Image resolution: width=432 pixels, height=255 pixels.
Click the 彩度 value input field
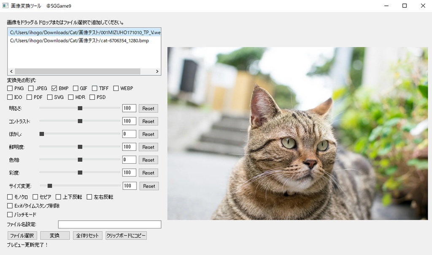point(129,173)
